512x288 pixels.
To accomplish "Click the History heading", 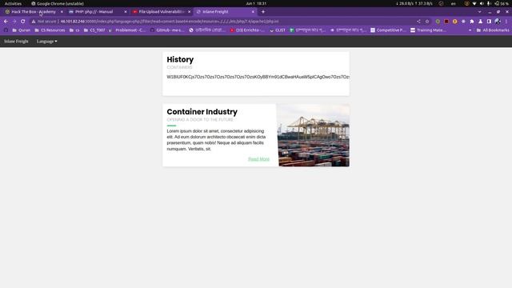I will click(x=180, y=59).
